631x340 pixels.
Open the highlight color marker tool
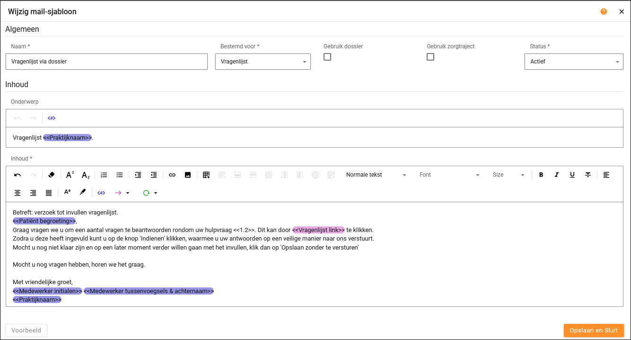point(83,193)
